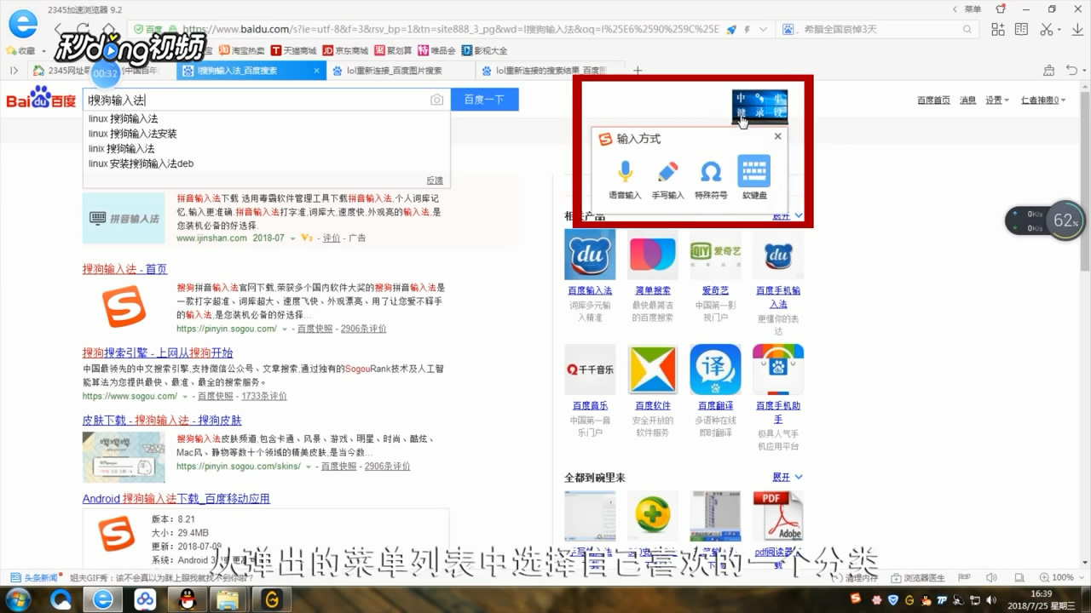Open QQ penguin in Windows taskbar

pos(187,599)
